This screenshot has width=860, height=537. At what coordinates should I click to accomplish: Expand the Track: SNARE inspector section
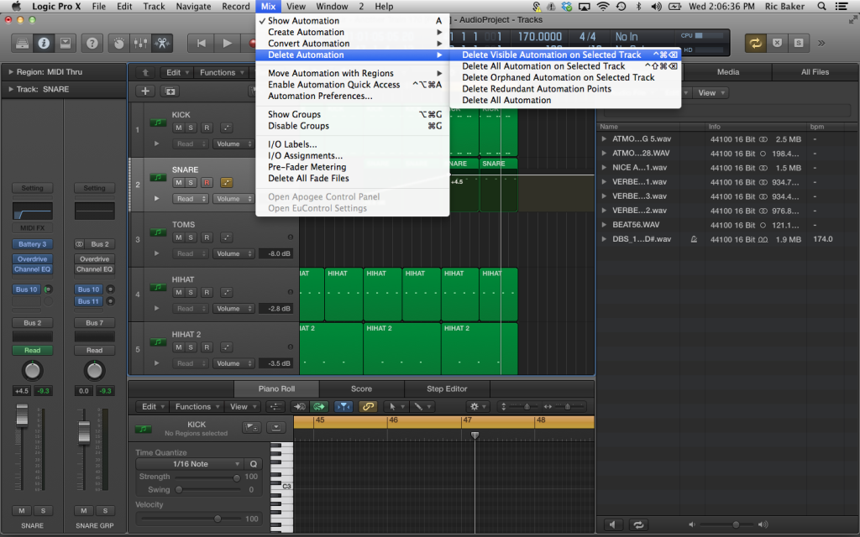tap(10, 89)
